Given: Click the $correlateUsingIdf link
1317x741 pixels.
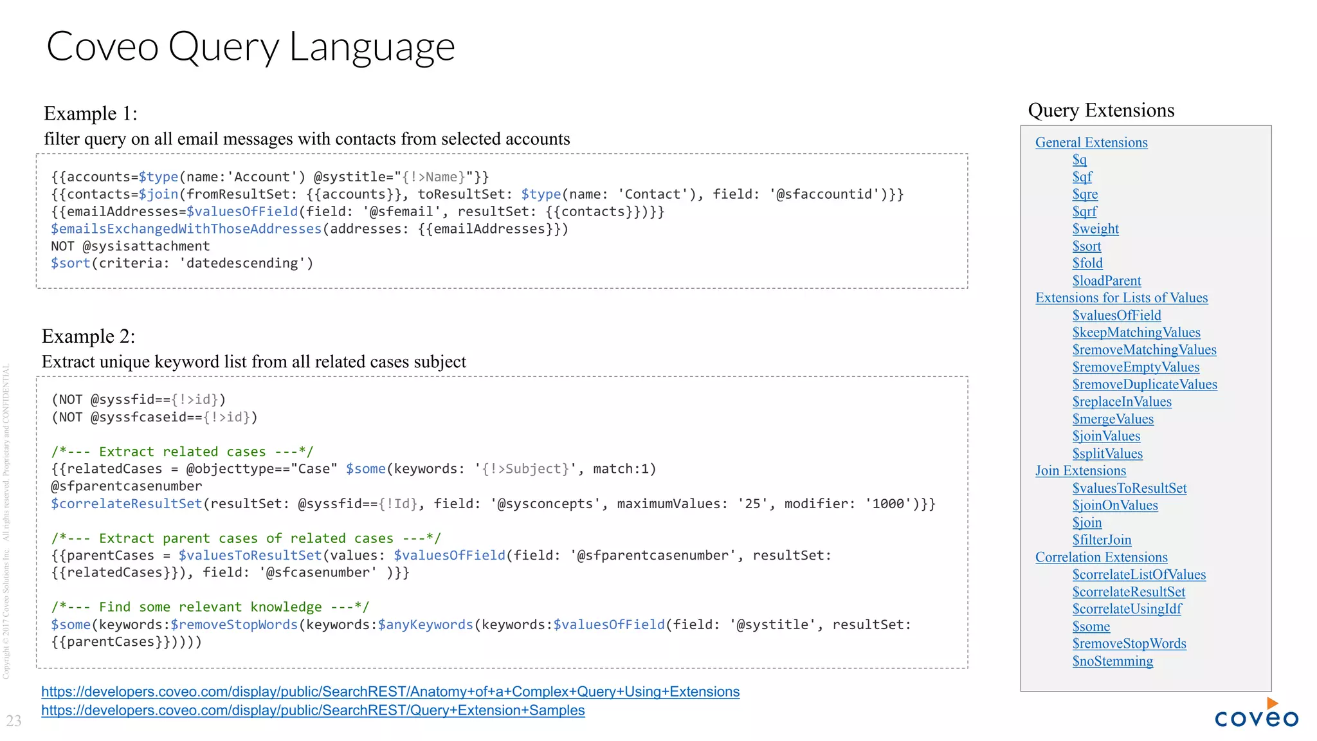Looking at the screenshot, I should pyautogui.click(x=1126, y=609).
